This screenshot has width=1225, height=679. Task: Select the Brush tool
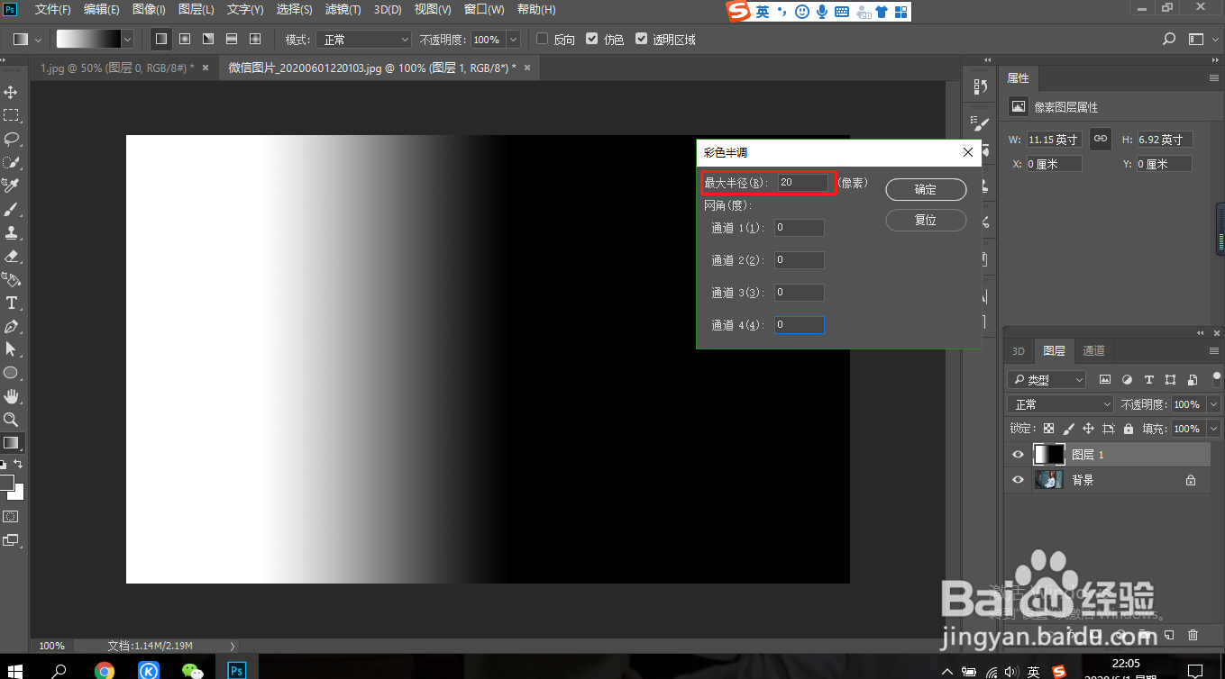(12, 209)
